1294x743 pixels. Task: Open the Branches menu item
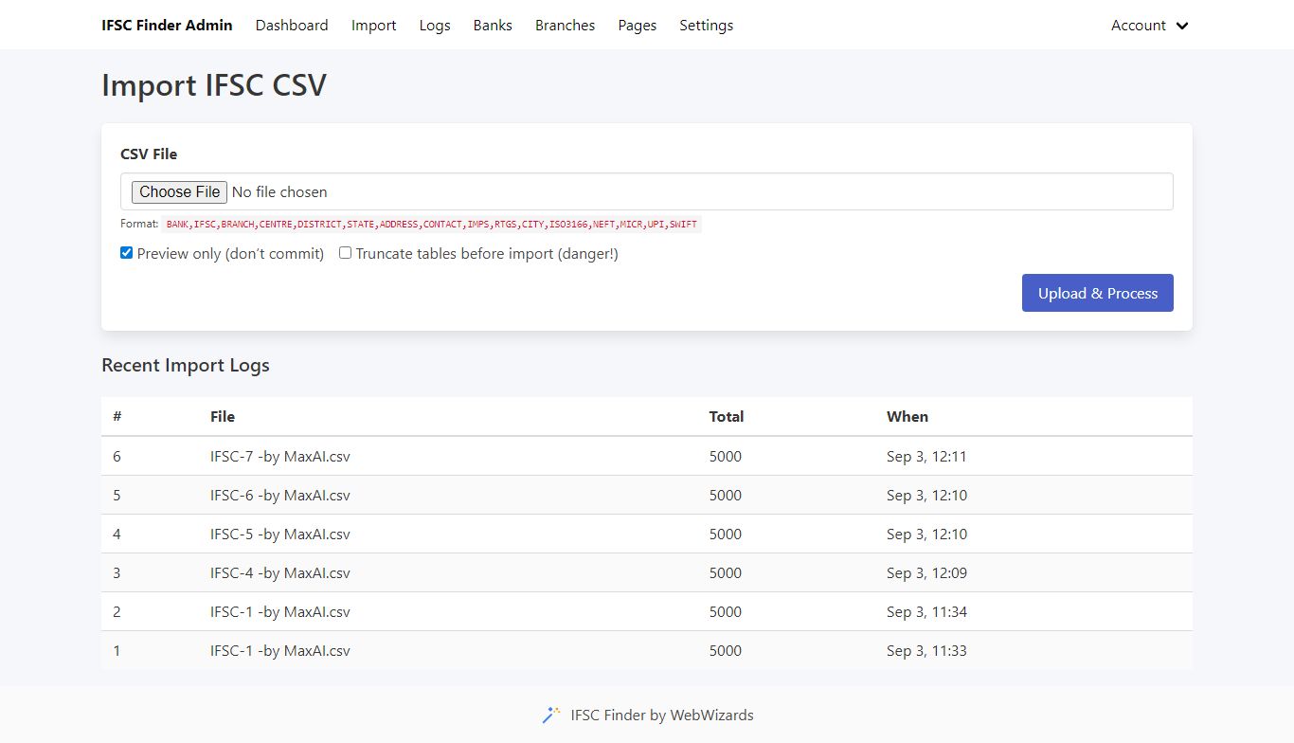[565, 26]
